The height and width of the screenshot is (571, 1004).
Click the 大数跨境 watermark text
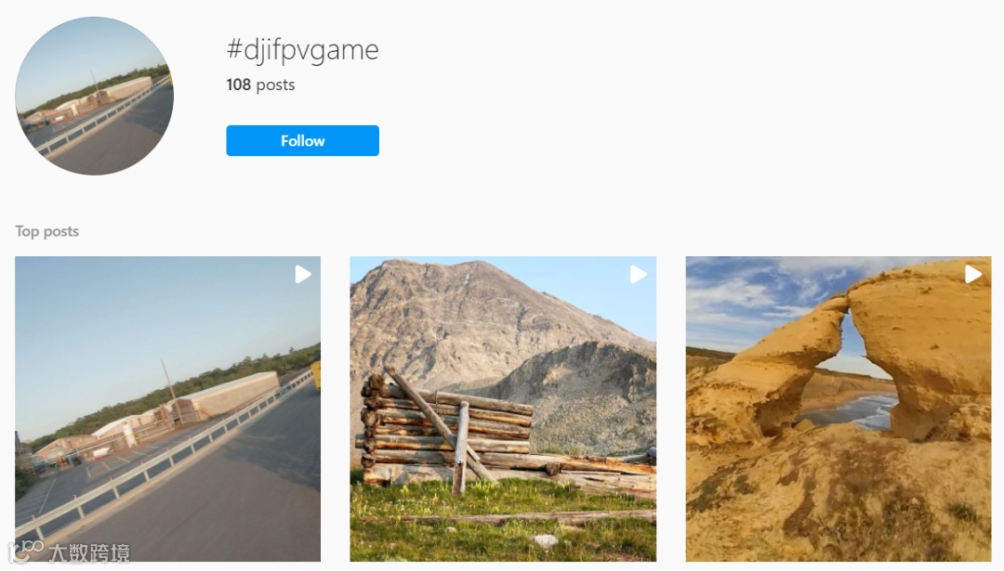click(x=89, y=553)
